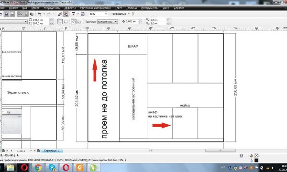Open the units dropdown showing миллиметры
Screen dimensions: 287x172
116,21
